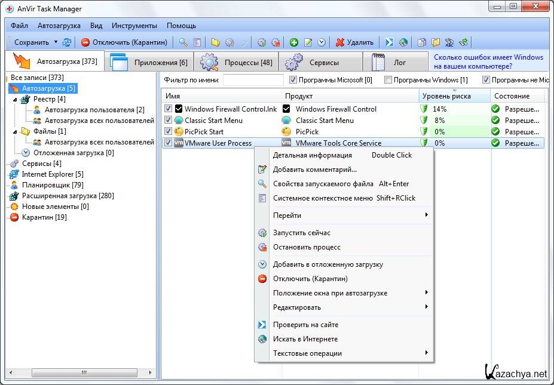Open the Сохранить dropdown arrow
Screen dimensions: 554x385
click(56, 42)
